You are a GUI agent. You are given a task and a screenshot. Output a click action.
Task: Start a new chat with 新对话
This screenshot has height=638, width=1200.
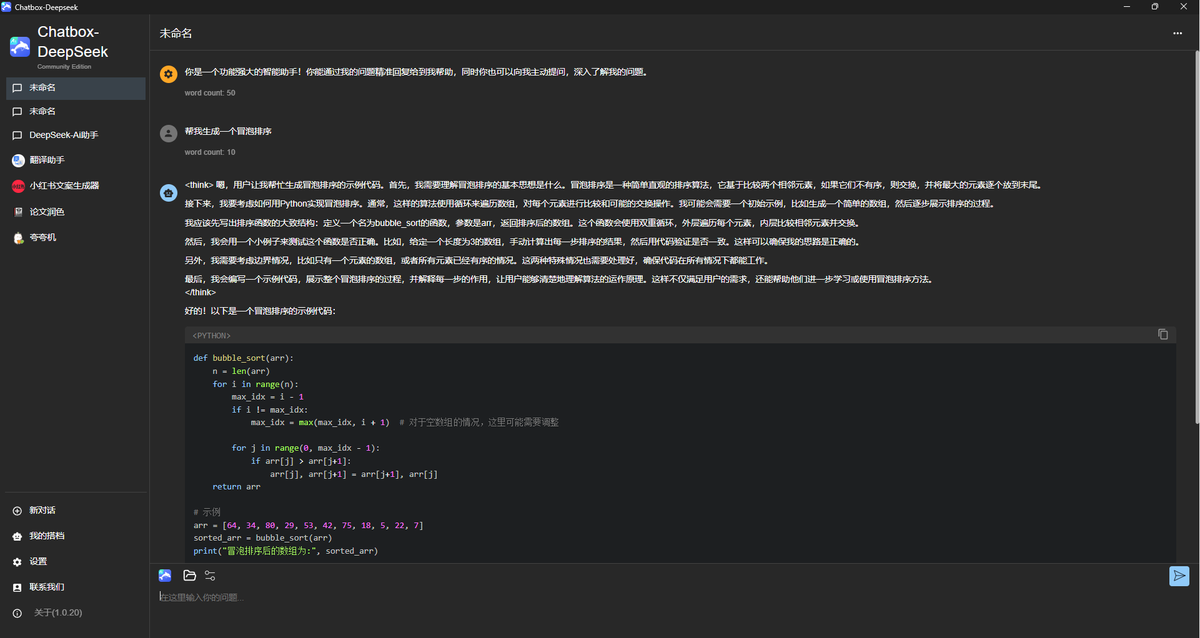(76, 511)
